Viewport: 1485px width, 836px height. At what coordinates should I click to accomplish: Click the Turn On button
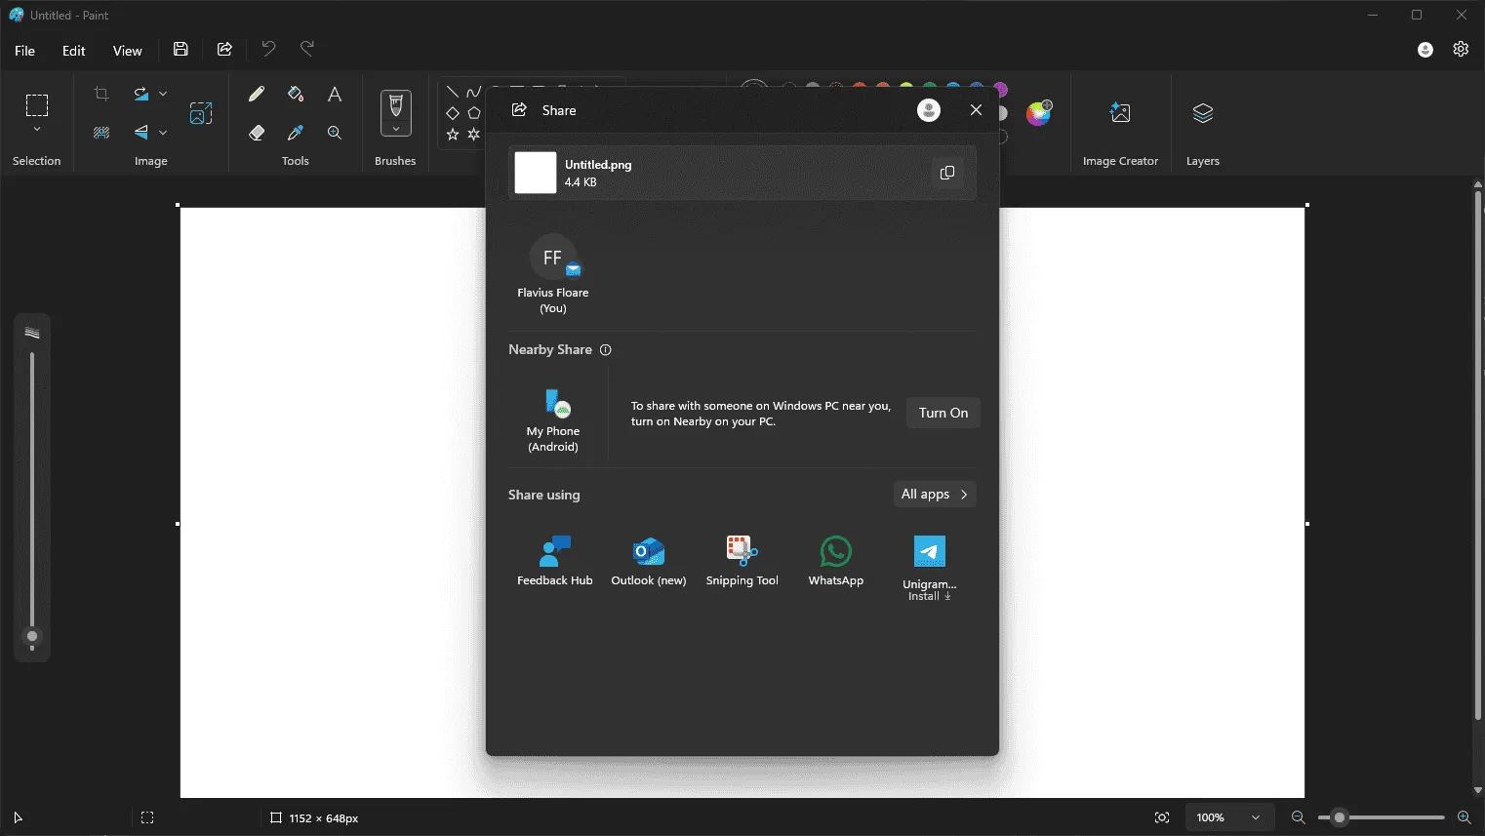point(943,413)
